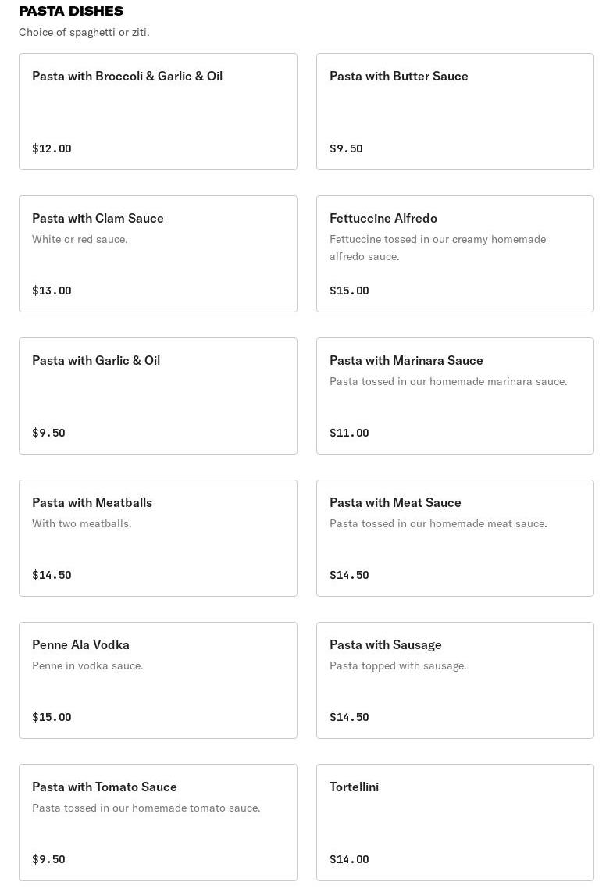Click the $14.00 price under Tortellini
This screenshot has height=892, width=613.
point(349,859)
